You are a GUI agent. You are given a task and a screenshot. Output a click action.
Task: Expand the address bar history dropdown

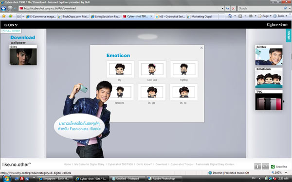pos(222,8)
